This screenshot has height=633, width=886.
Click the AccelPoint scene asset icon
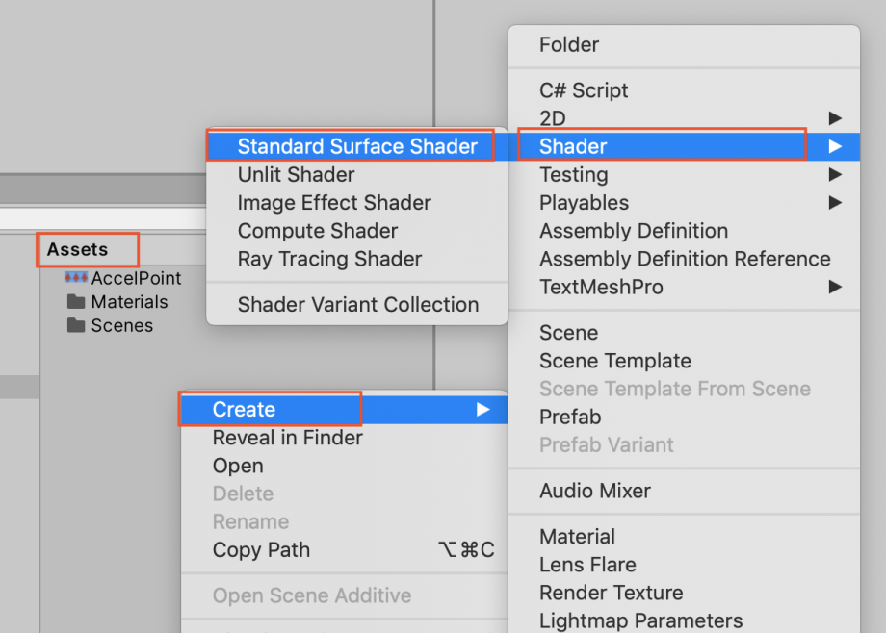pyautogui.click(x=76, y=278)
